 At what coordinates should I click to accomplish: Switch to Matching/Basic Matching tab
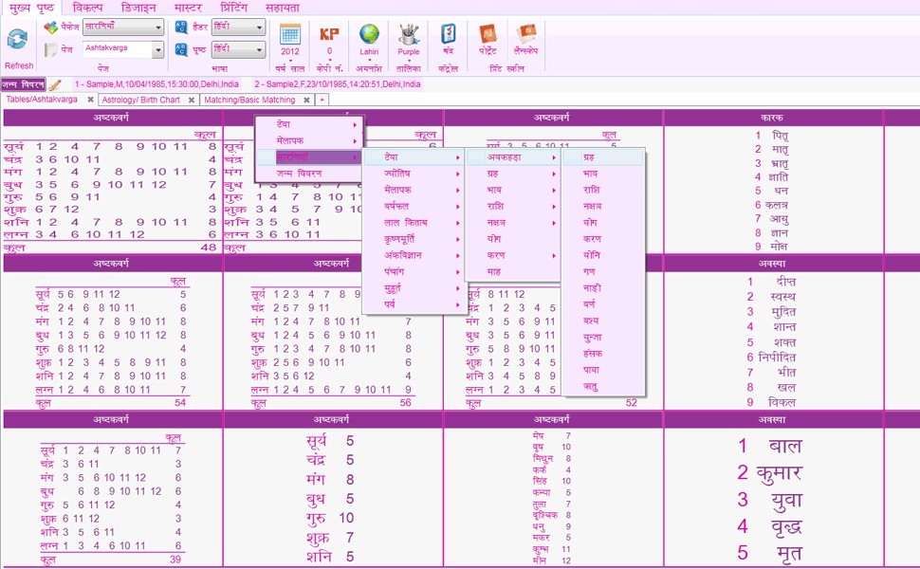250,101
